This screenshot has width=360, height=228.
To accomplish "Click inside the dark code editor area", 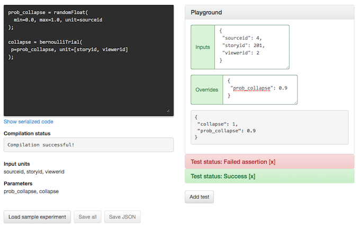I will pos(88,60).
